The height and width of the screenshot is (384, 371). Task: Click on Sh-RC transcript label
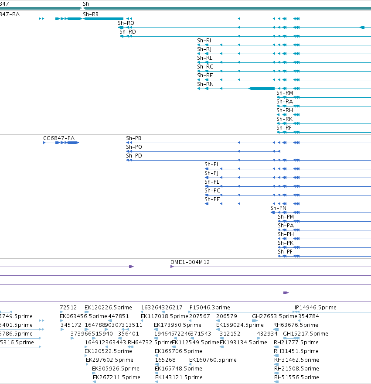205,67
